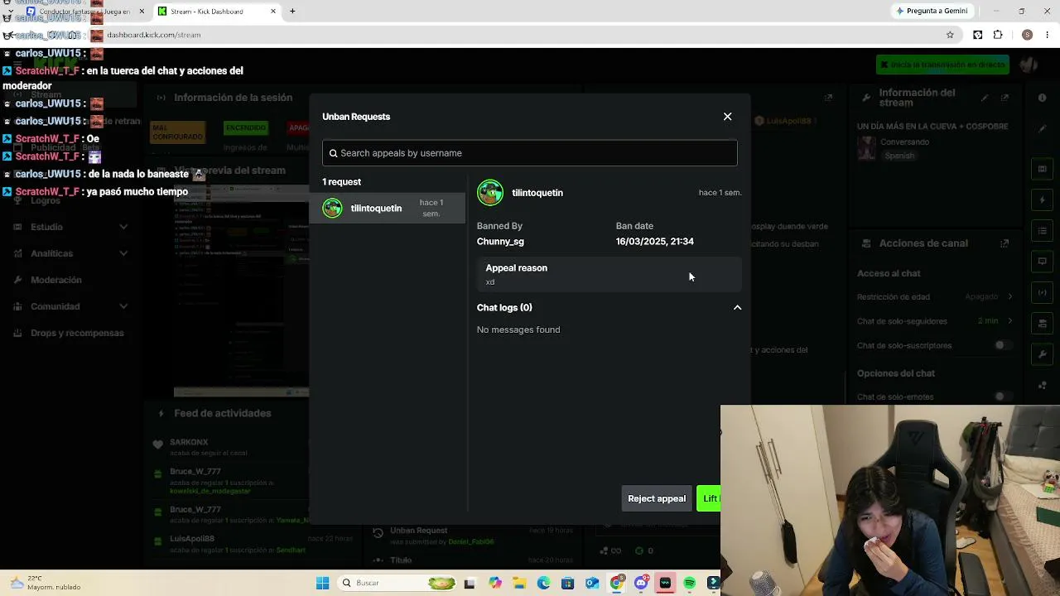The image size is (1060, 596).
Task: Click the taskbar Buscar search box
Action: (398, 583)
